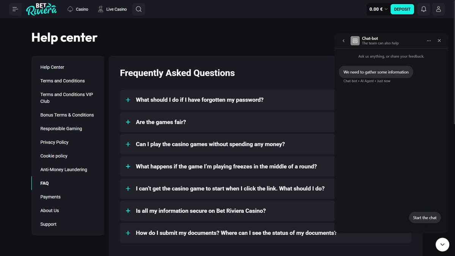Click the round scroll-down chevron button
The width and height of the screenshot is (455, 256).
click(x=442, y=245)
